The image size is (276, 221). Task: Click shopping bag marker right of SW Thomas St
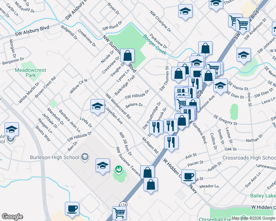(178, 74)
